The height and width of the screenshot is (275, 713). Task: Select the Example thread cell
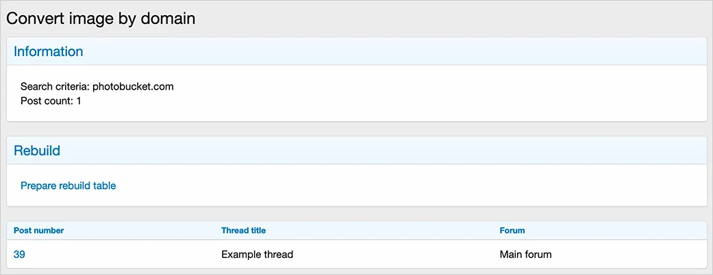pyautogui.click(x=257, y=254)
